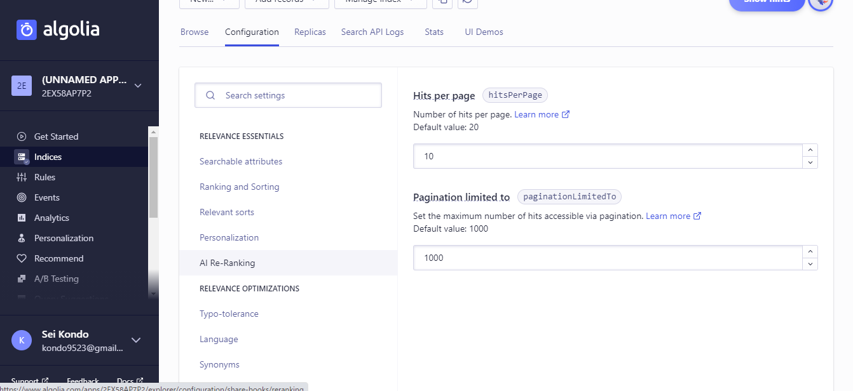The height and width of the screenshot is (391, 853).
Task: Click the Events target icon
Action: pyautogui.click(x=22, y=197)
